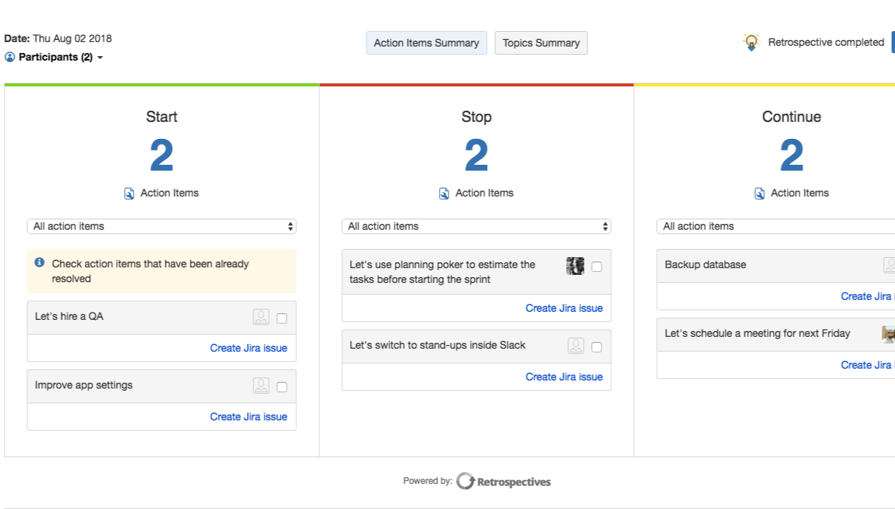Create Jira issue for Improve app settings
895x509 pixels.
coord(248,416)
